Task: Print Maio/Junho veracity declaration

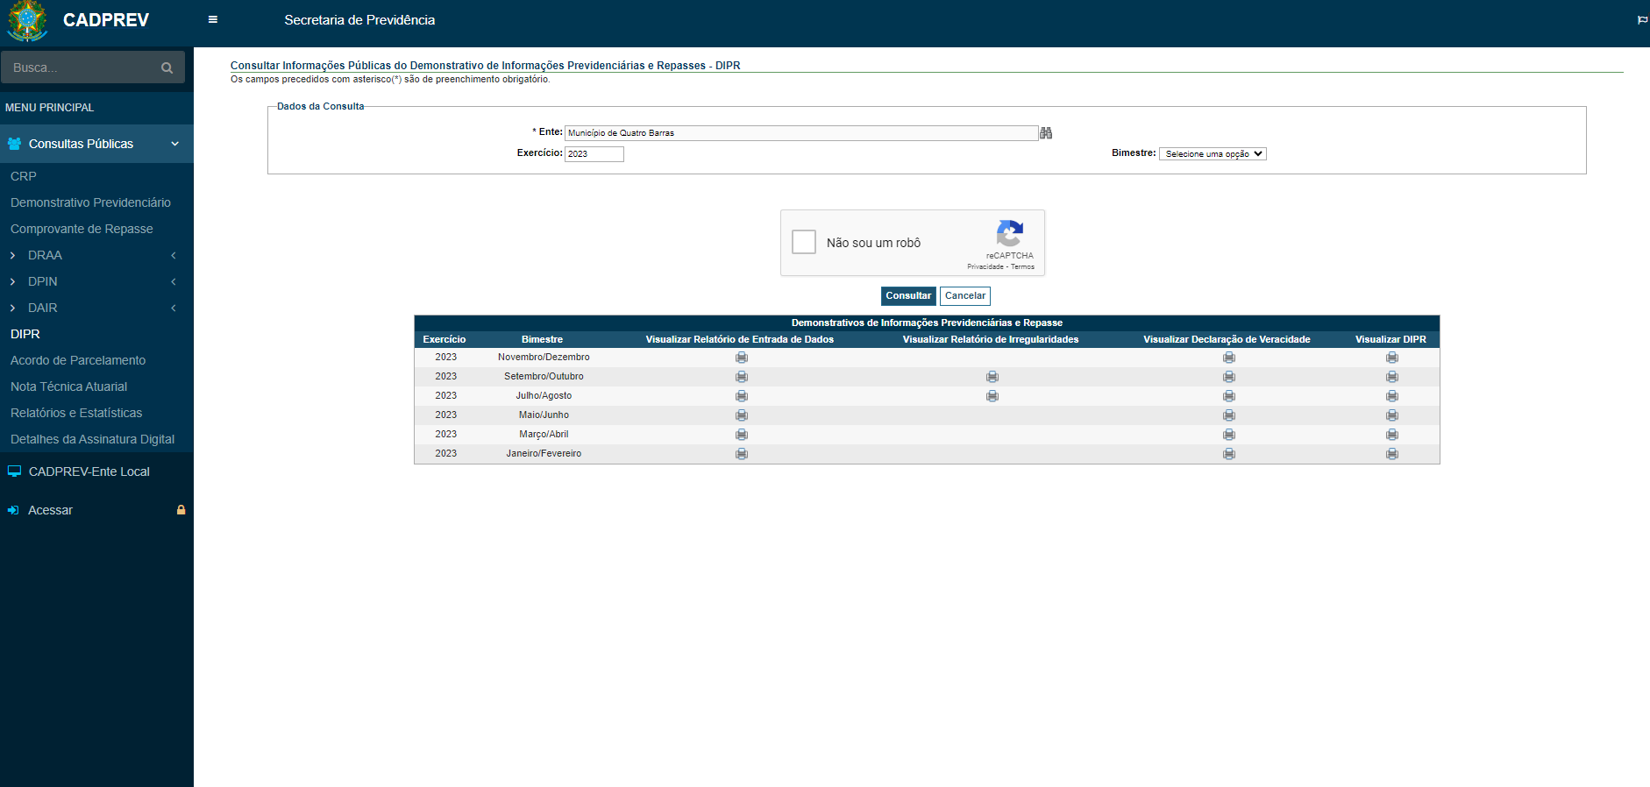Action: [x=1228, y=415]
